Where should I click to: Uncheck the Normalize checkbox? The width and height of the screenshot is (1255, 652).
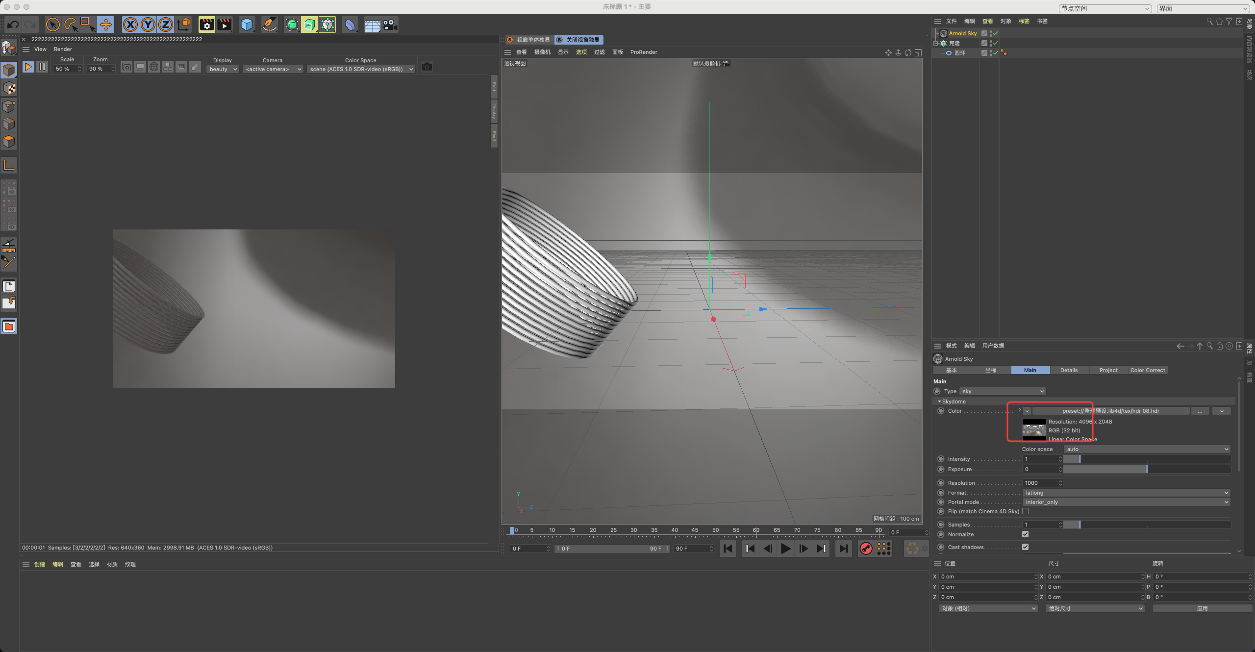[1025, 534]
